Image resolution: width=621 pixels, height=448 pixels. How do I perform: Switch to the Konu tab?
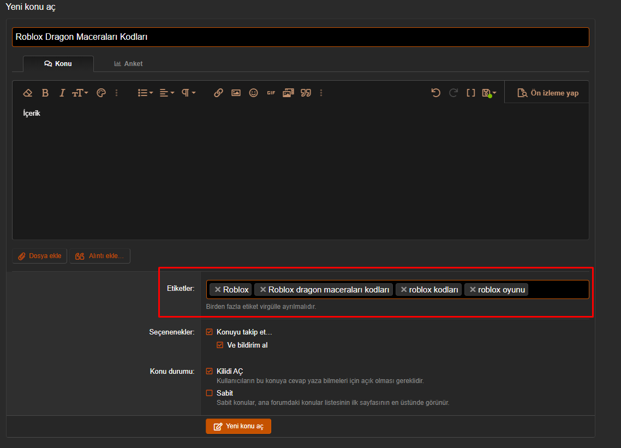58,64
